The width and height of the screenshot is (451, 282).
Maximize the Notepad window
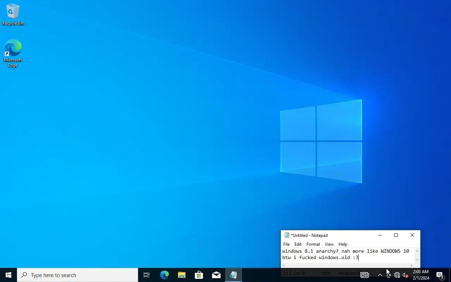(x=396, y=235)
